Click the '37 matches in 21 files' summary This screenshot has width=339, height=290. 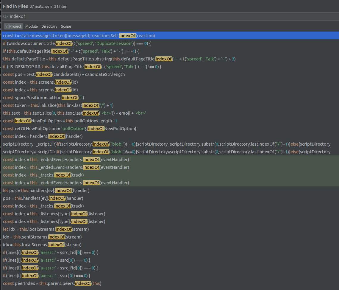pos(48,7)
